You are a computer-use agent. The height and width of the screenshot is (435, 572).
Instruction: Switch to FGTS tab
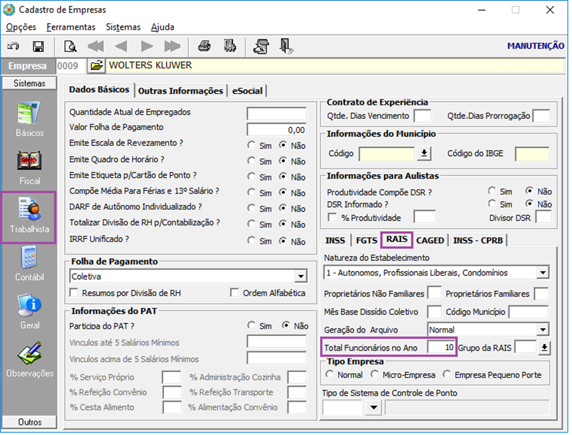coord(366,240)
